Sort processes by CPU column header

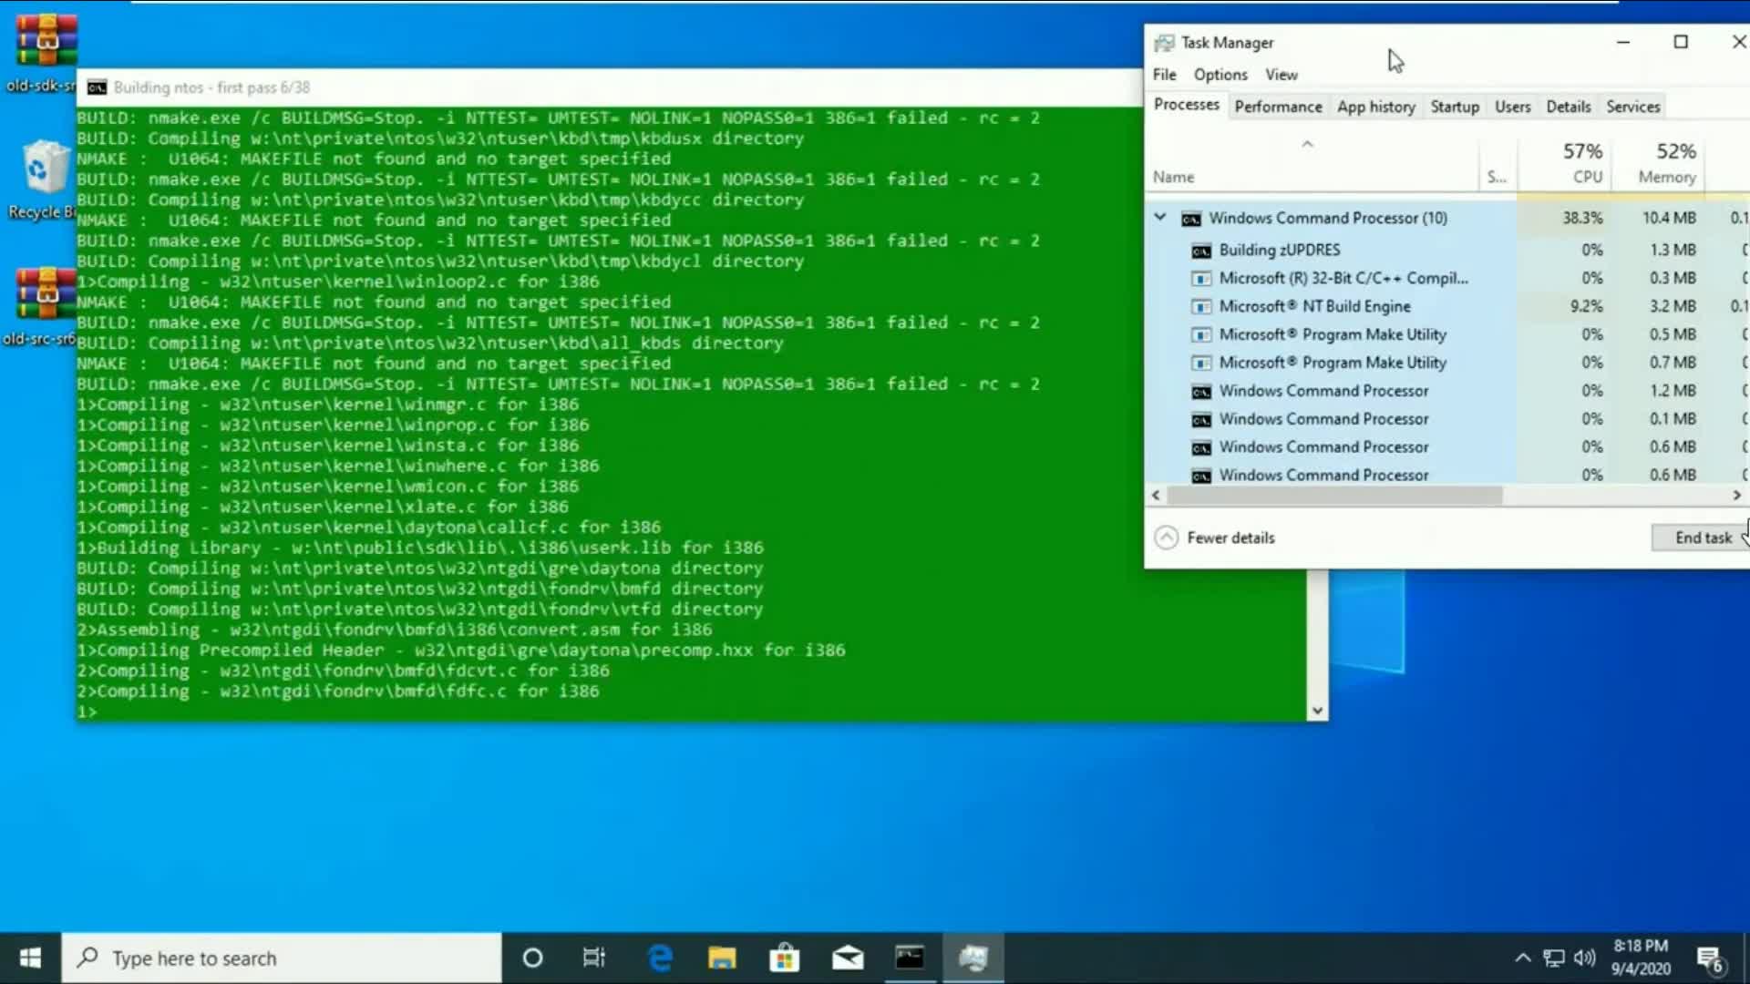pyautogui.click(x=1582, y=163)
